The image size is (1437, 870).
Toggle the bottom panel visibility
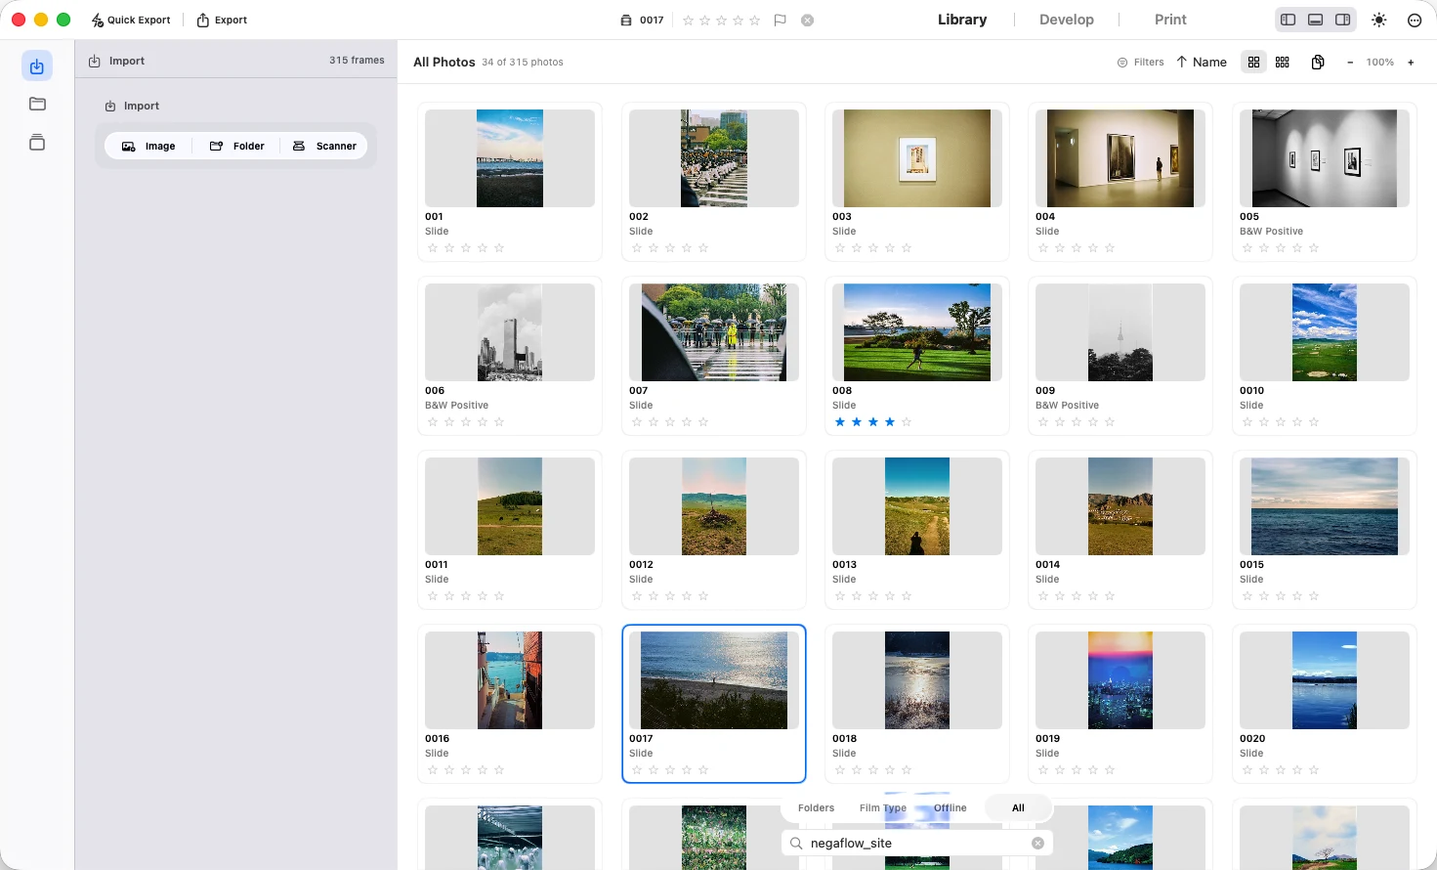(1316, 20)
